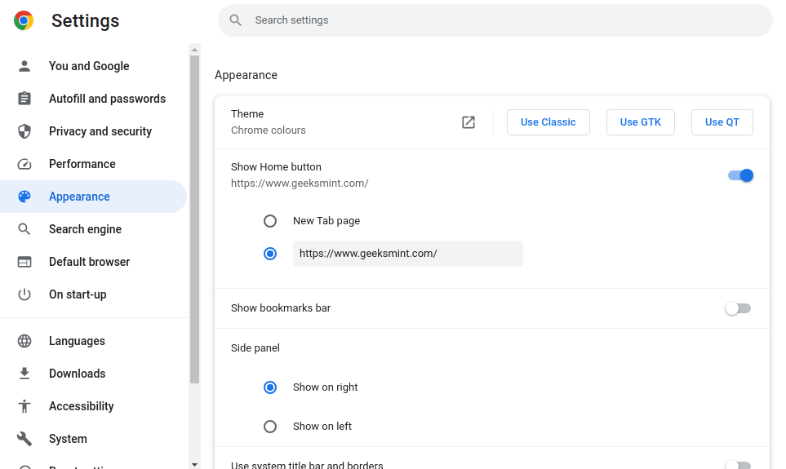Click the sidebar scrollbar down arrow

click(194, 463)
